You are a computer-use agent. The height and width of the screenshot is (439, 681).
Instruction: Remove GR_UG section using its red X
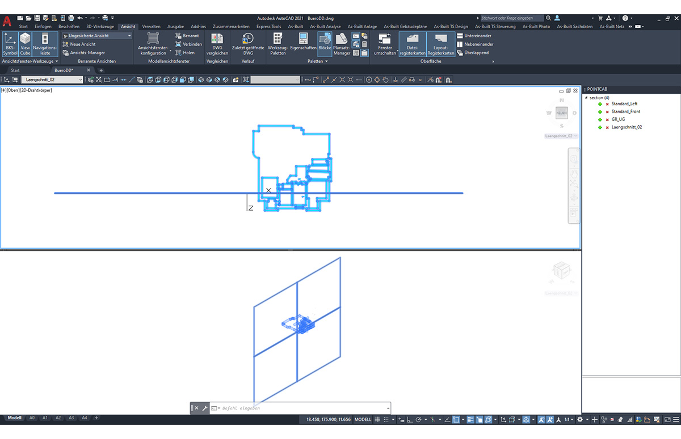[x=608, y=120]
